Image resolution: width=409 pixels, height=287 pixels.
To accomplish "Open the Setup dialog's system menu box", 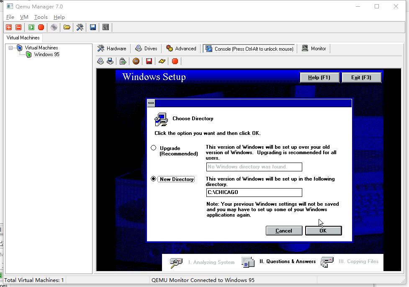I will pos(151,103).
